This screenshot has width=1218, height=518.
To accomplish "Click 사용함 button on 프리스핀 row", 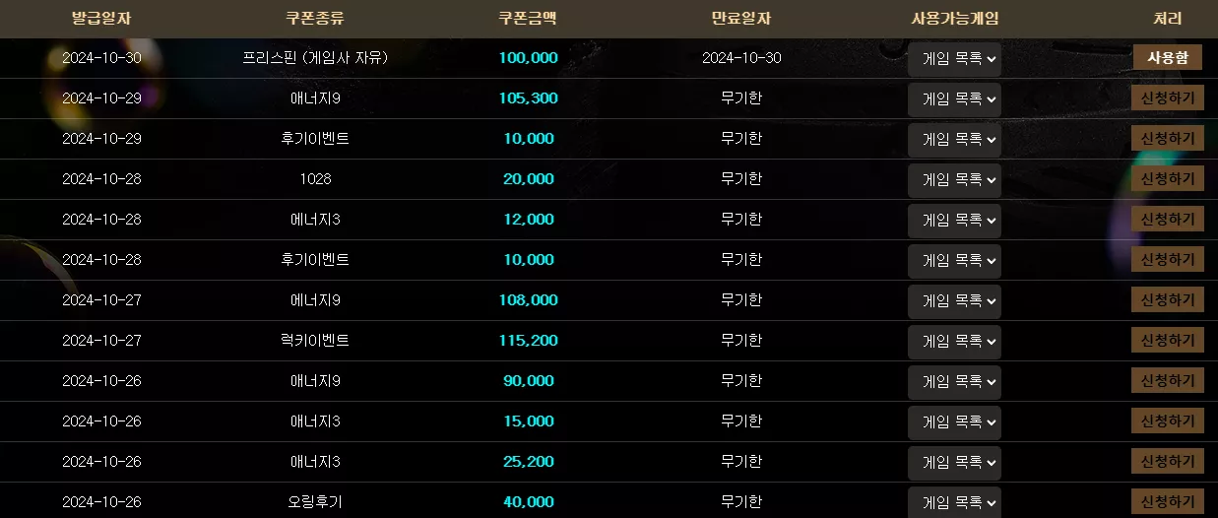I will pos(1168,57).
